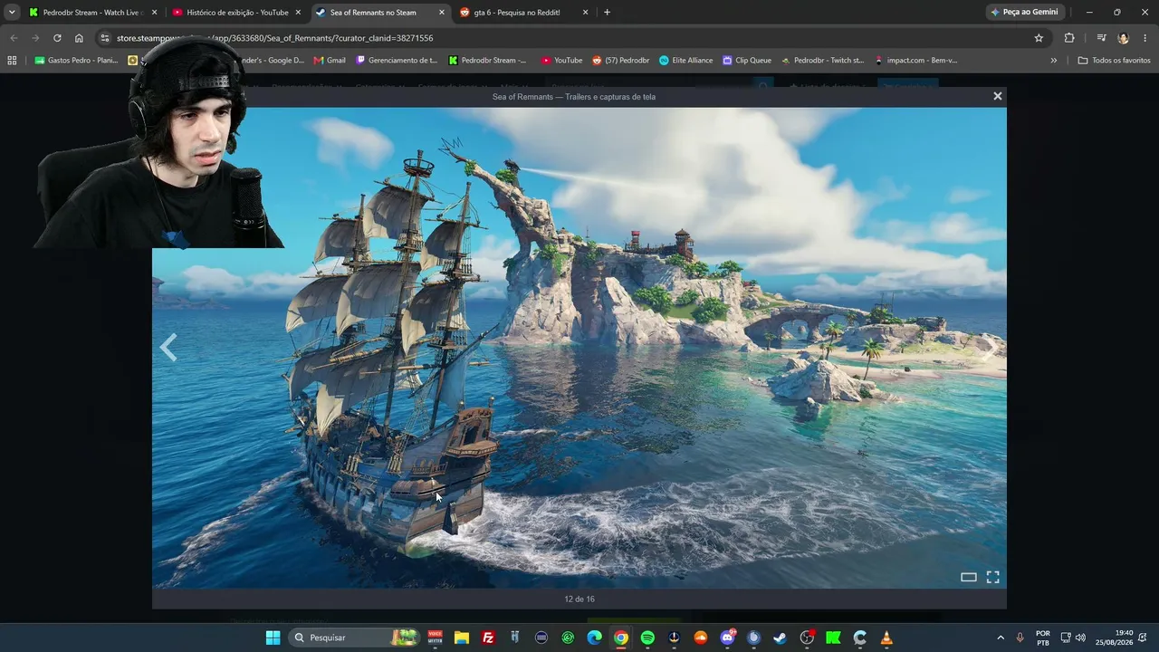Open the Chrome profile avatar menu
Image resolution: width=1159 pixels, height=652 pixels.
[x=1124, y=38]
